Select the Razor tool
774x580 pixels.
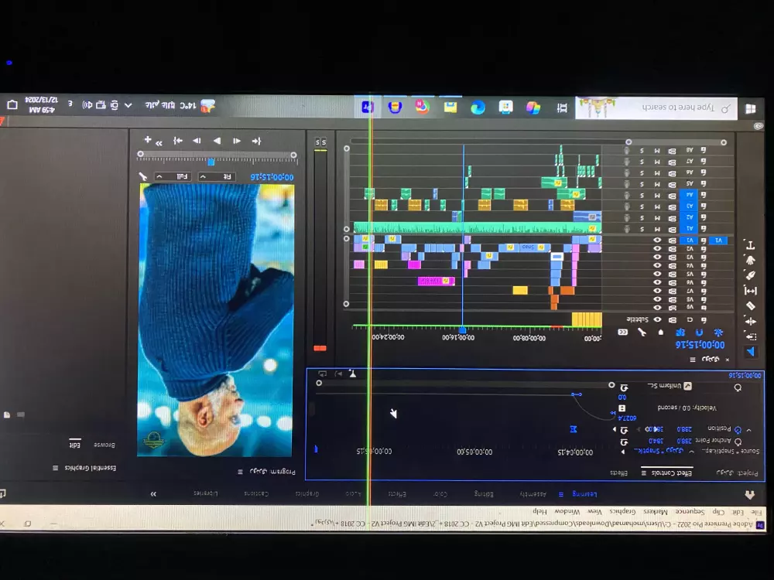(750, 306)
